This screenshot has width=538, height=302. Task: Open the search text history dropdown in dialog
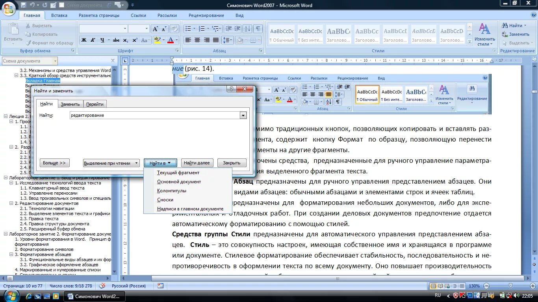243,115
